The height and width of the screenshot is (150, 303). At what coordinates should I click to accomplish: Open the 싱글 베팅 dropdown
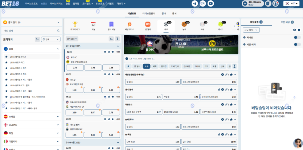251,30
